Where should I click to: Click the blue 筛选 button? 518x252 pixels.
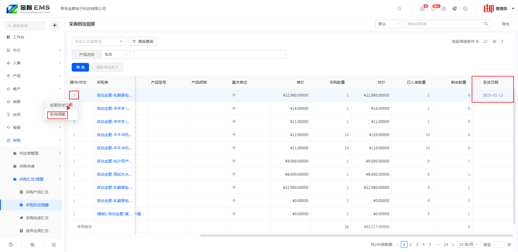80,67
